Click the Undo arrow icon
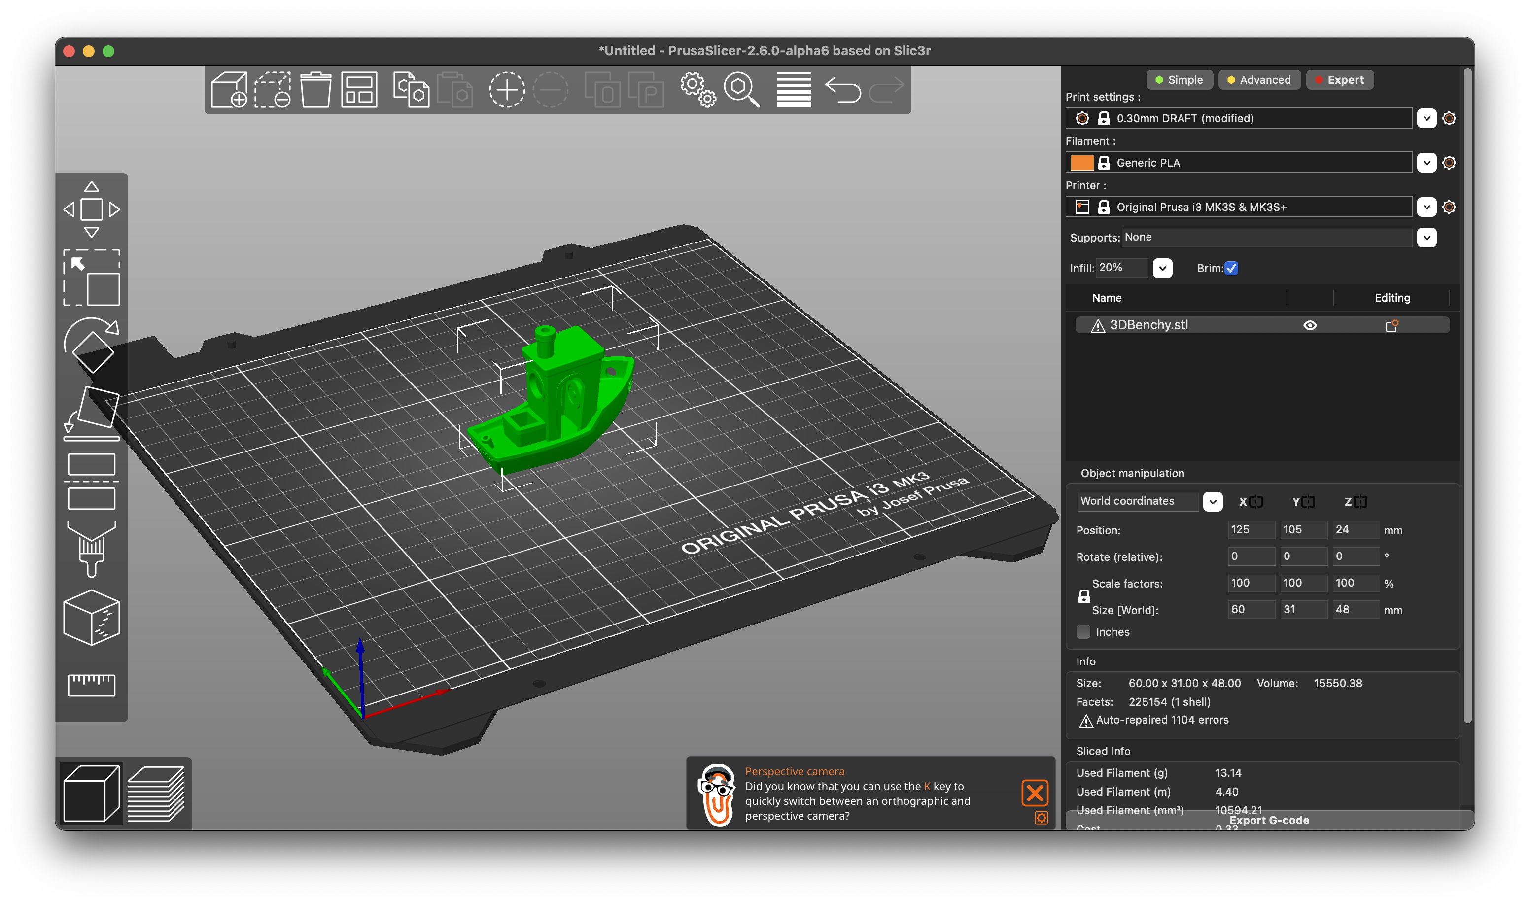The image size is (1530, 903). [x=842, y=90]
